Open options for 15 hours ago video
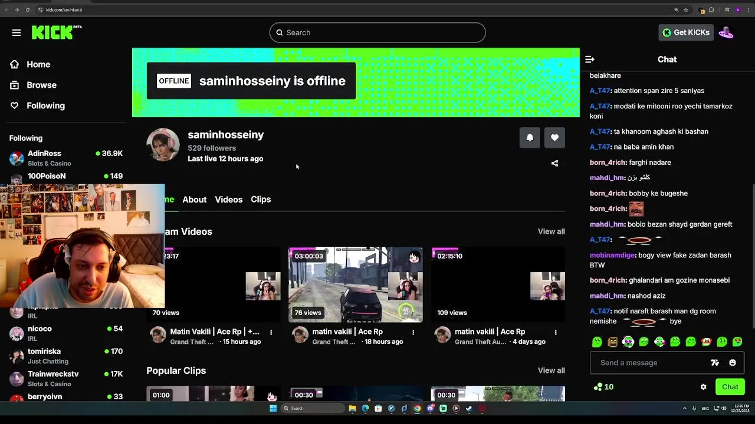This screenshot has height=424, width=755. 271,333
